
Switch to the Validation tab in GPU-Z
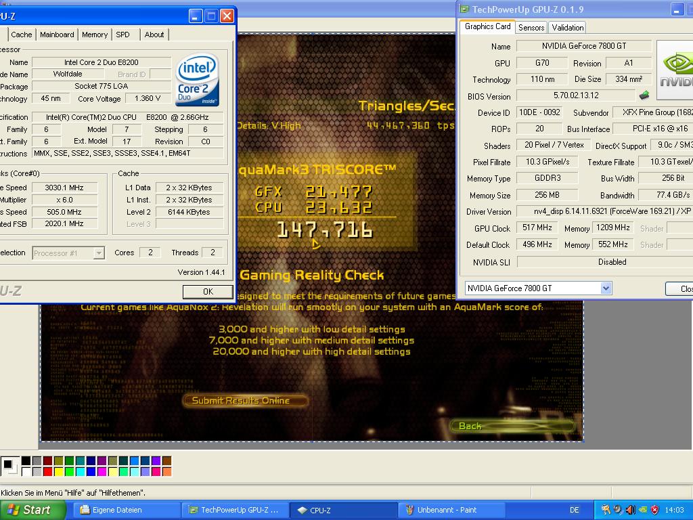pyautogui.click(x=568, y=27)
